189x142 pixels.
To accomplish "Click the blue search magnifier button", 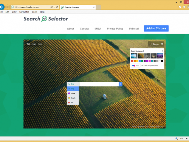I will click(x=121, y=84).
